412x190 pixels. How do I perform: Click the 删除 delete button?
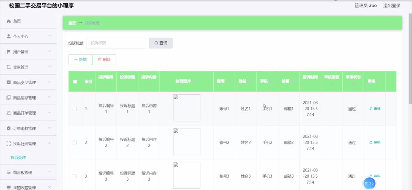(x=104, y=60)
